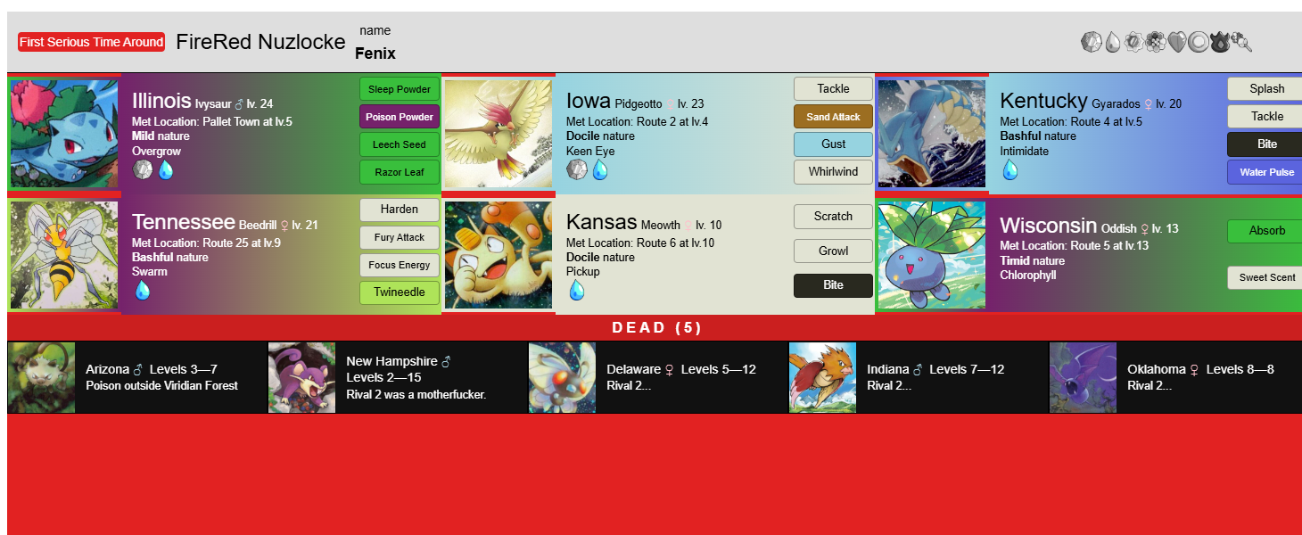Select the Water Pulse move

coord(1265,172)
